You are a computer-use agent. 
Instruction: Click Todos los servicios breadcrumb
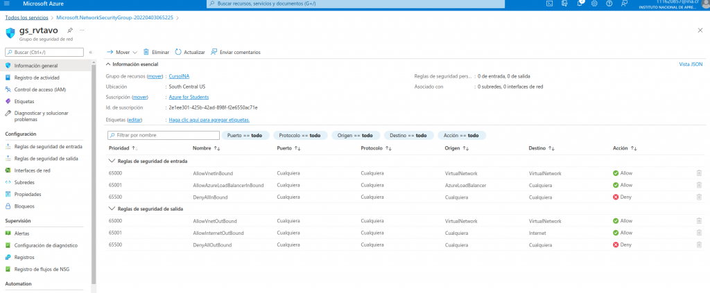[x=27, y=17]
